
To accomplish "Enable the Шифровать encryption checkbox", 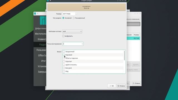I will tap(63, 36).
